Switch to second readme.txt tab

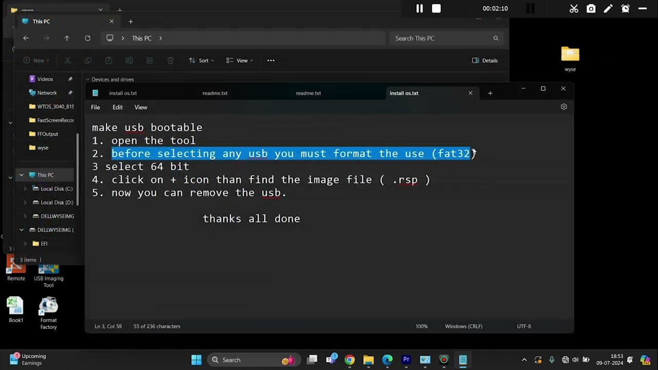click(x=308, y=93)
